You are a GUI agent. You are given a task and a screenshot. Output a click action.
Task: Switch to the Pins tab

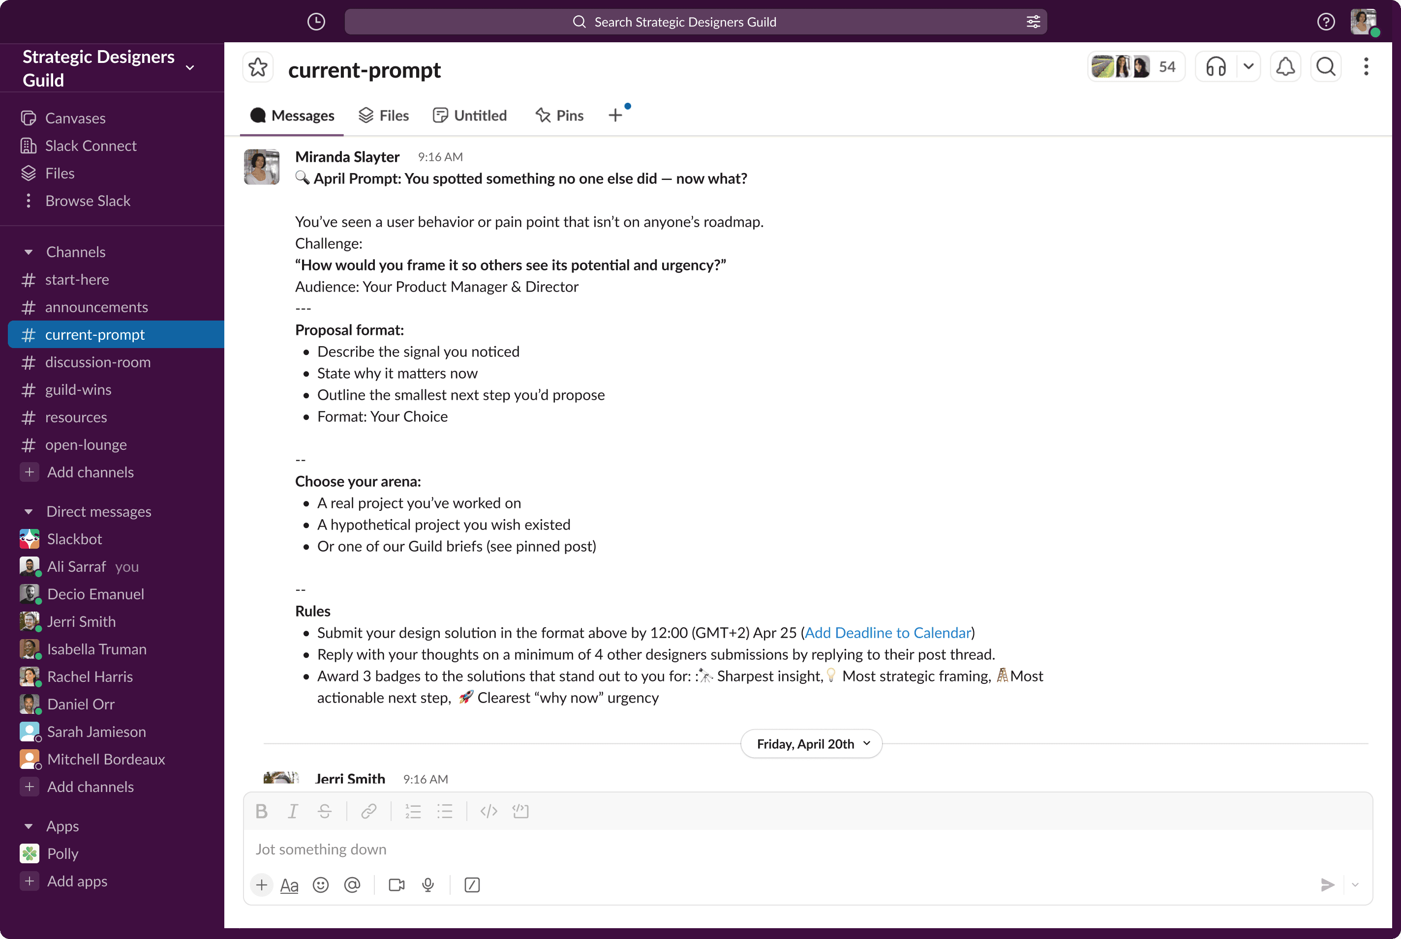559,116
